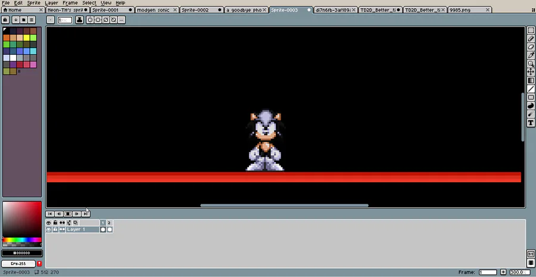Hide Layer 1 with eye icon
The height and width of the screenshot is (277, 536).
click(49, 229)
